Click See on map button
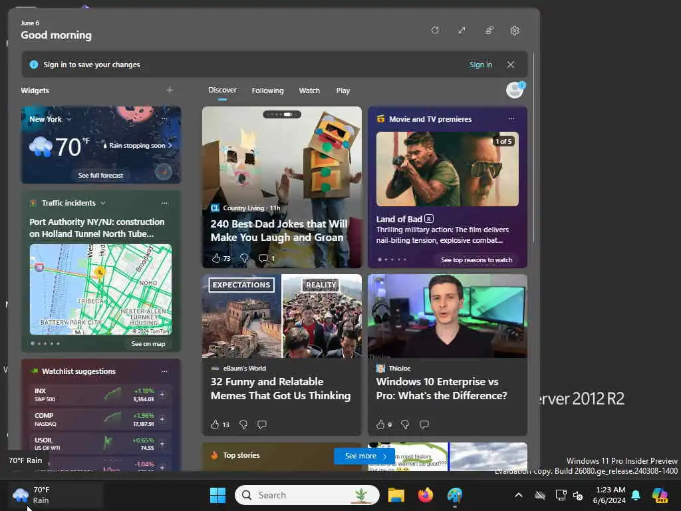 pyautogui.click(x=148, y=344)
